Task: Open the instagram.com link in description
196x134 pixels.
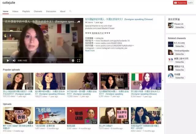Action: pyautogui.click(x=112, y=48)
